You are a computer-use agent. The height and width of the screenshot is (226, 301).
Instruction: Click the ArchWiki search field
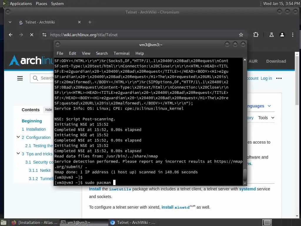[x=42, y=78]
